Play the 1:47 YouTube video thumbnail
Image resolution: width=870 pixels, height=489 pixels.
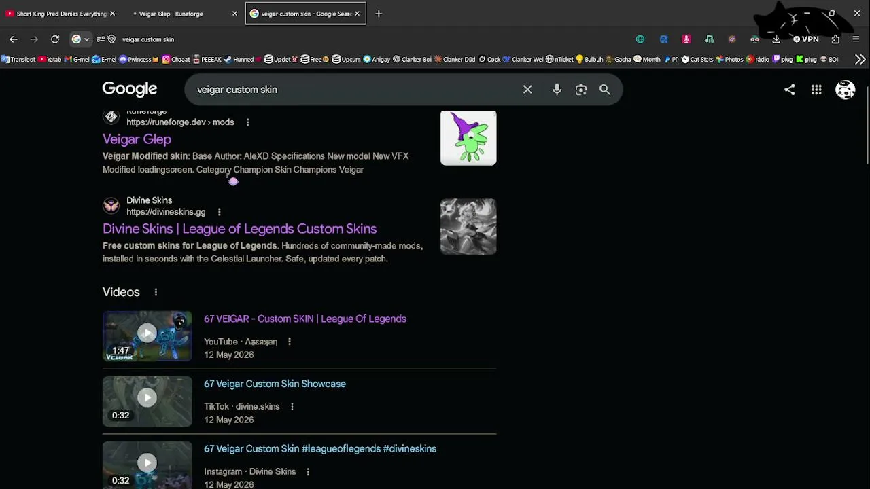(147, 336)
